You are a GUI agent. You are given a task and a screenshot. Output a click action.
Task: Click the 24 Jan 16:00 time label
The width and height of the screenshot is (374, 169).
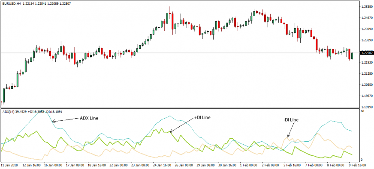(163, 165)
